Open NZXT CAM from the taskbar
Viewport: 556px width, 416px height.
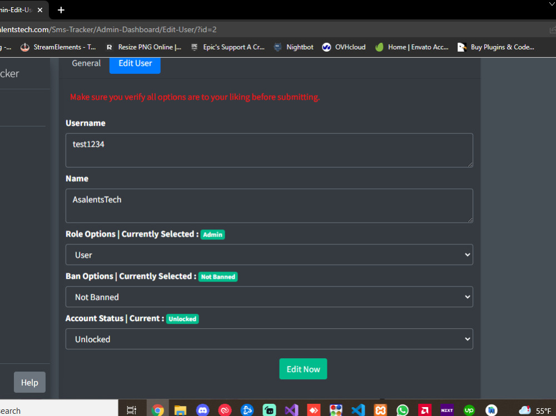(x=447, y=410)
